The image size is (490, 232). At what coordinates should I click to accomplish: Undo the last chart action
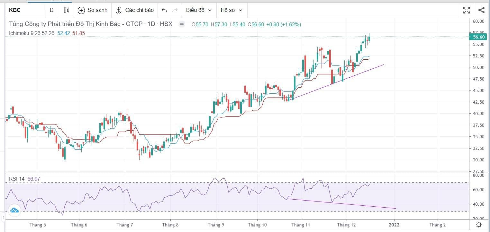pos(164,10)
